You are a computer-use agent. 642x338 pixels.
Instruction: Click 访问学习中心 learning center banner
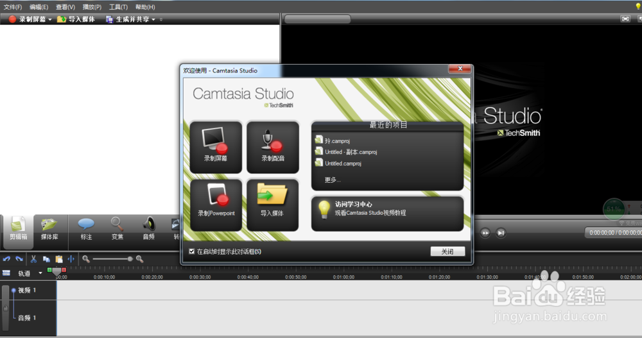[387, 214]
